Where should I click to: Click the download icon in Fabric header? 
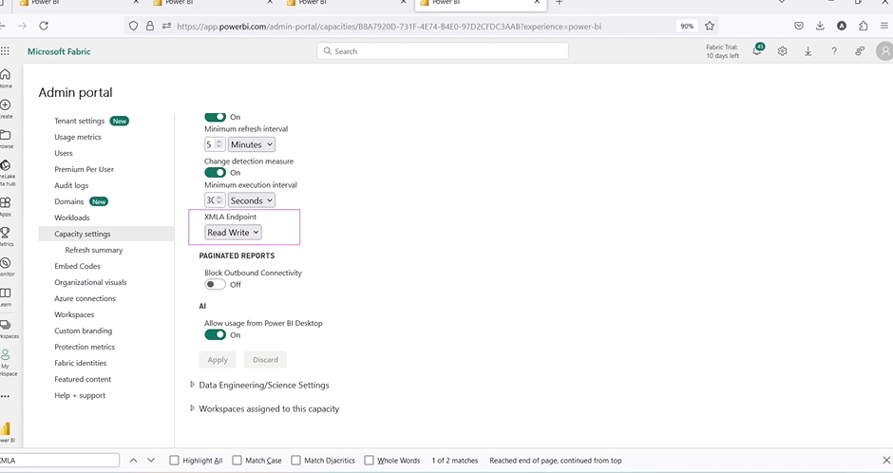click(x=807, y=51)
